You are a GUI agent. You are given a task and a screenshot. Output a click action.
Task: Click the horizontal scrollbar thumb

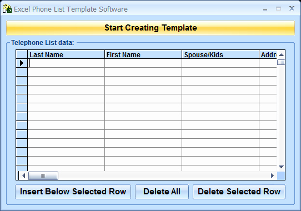[x=43, y=175]
